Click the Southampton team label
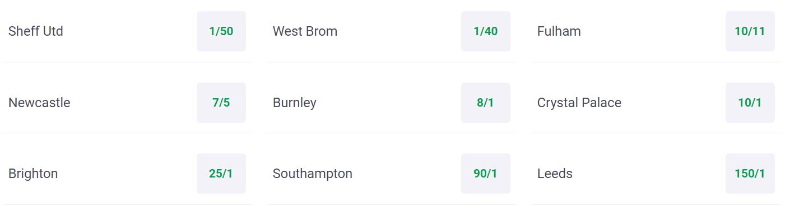 (x=313, y=174)
